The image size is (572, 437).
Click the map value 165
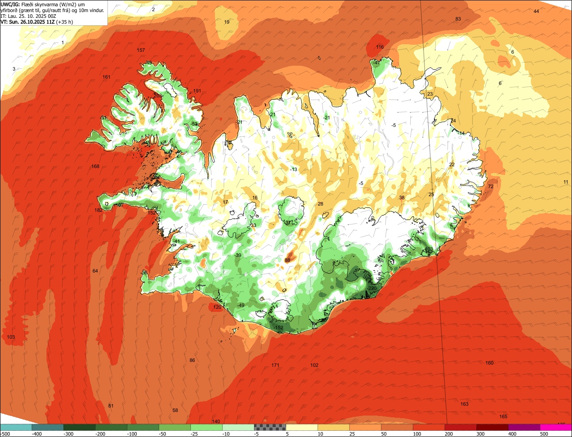503,416
